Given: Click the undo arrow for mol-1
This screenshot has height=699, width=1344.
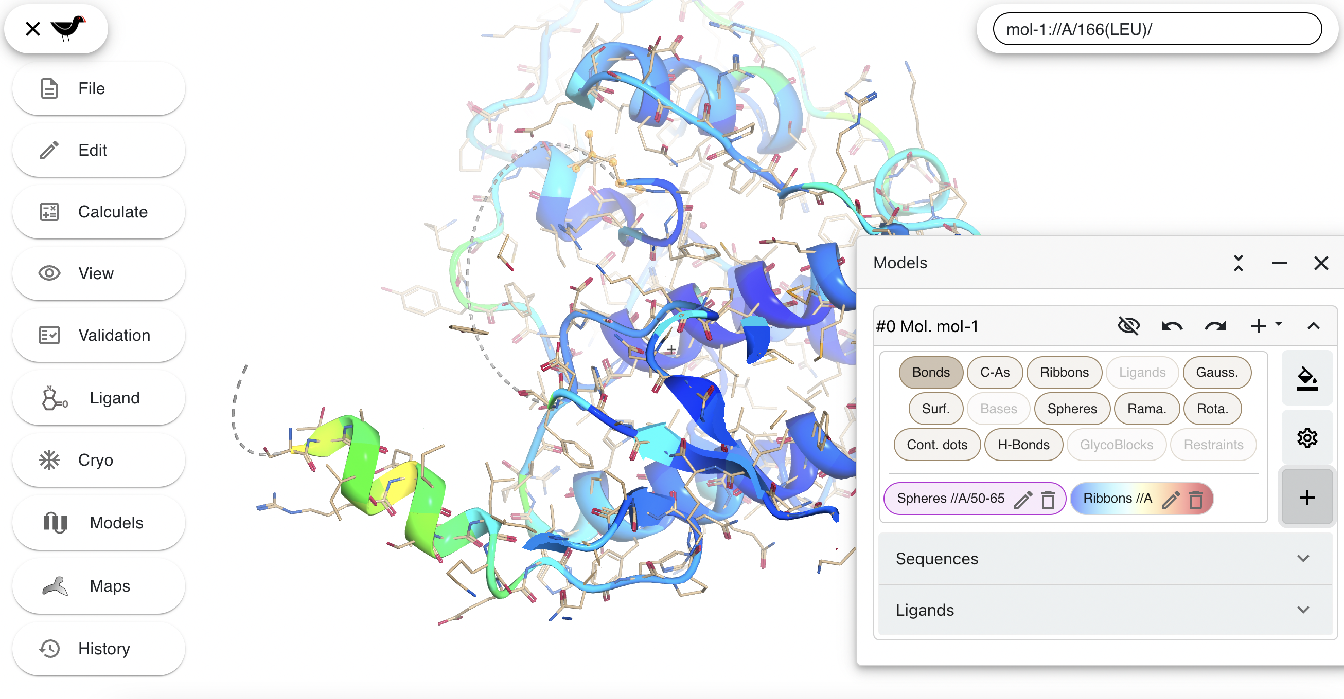Looking at the screenshot, I should [1172, 326].
